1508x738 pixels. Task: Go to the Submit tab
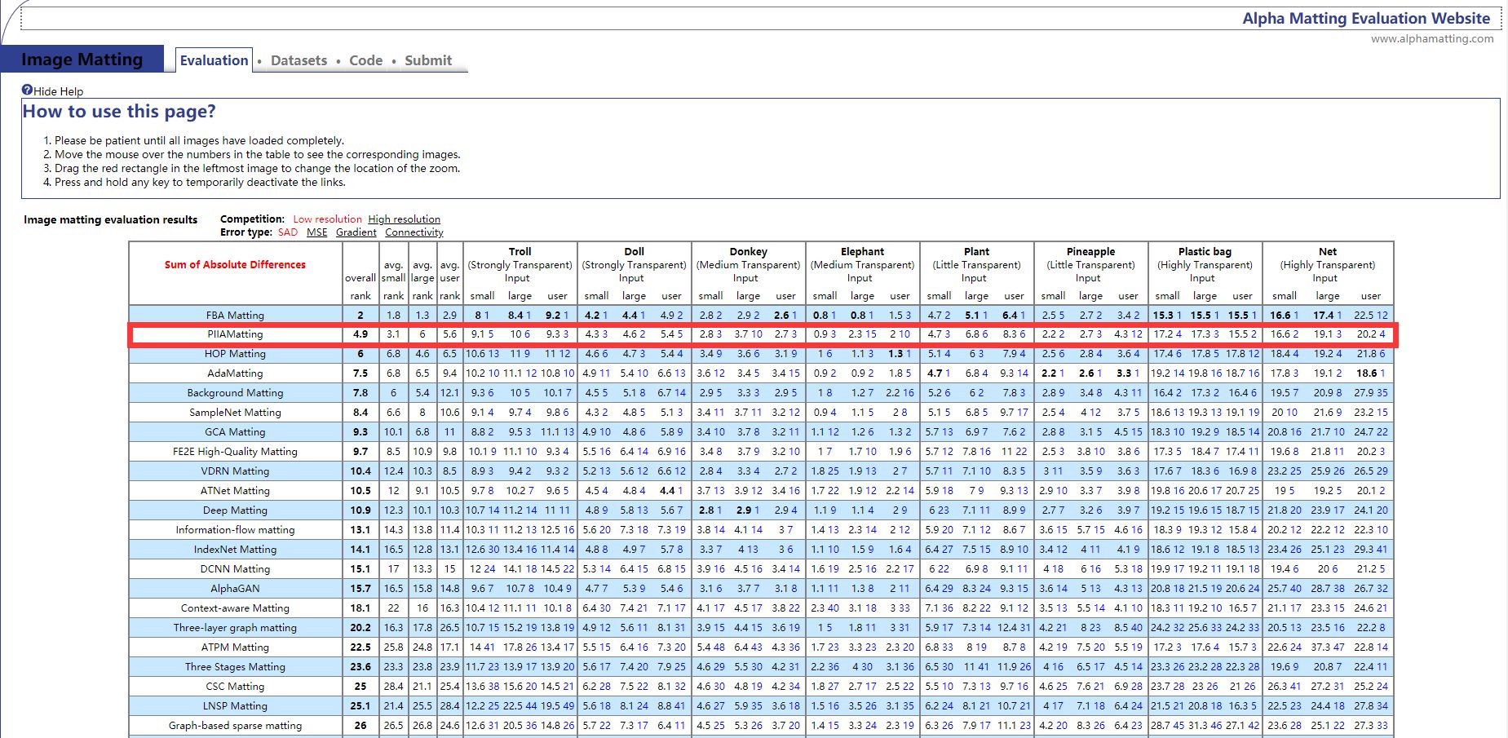pos(427,60)
